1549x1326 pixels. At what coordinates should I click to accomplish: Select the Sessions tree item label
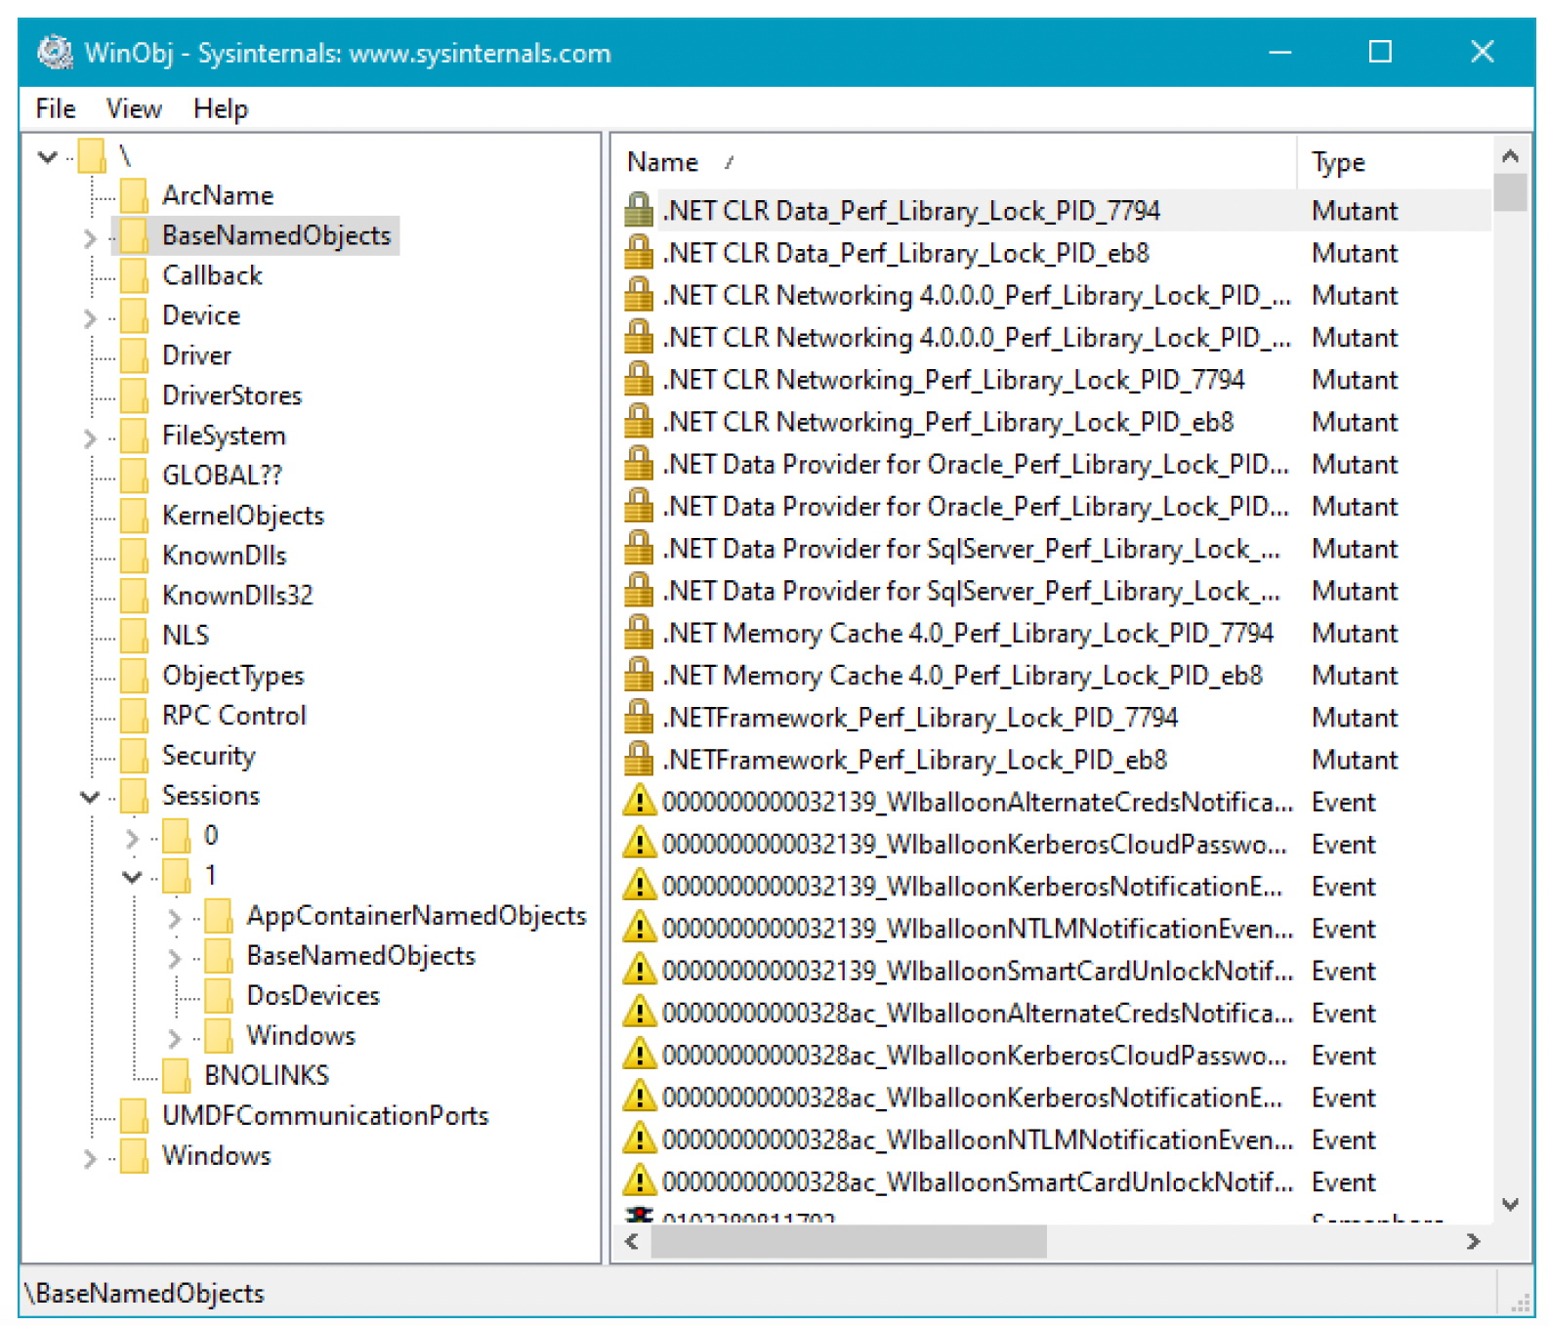coord(211,796)
